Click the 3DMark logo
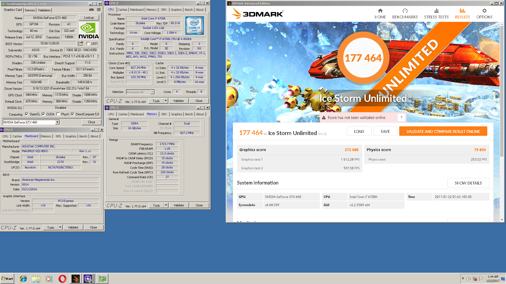This screenshot has height=284, width=506. coord(257,13)
